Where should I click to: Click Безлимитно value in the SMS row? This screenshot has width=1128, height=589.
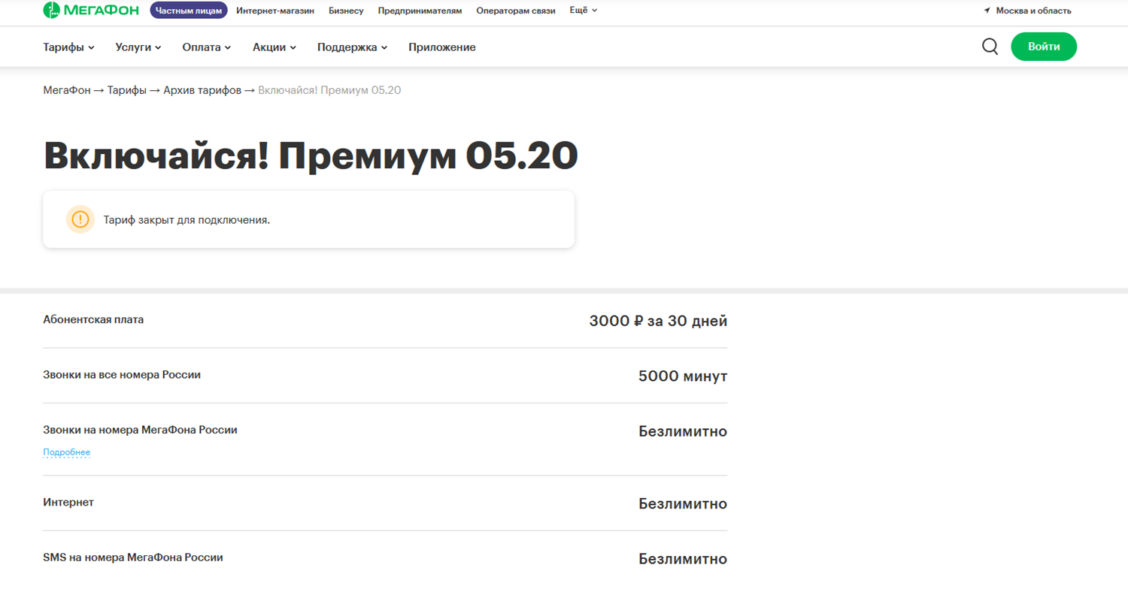683,559
